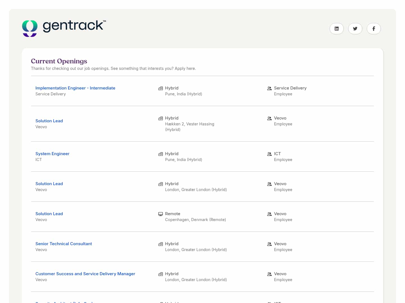Open Gentrack's Facebook page icon
The image size is (405, 303).
click(374, 29)
